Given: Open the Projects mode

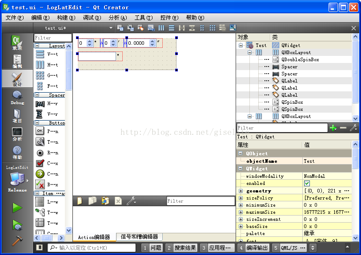Looking at the screenshot, I should [x=17, y=116].
